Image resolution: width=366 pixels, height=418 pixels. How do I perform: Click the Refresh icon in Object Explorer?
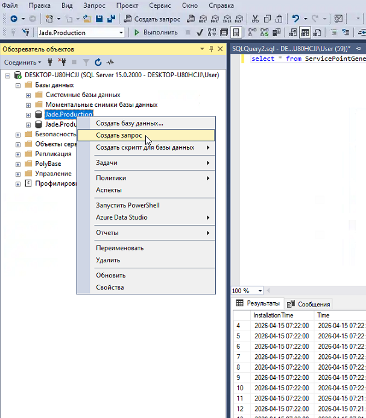tap(98, 62)
